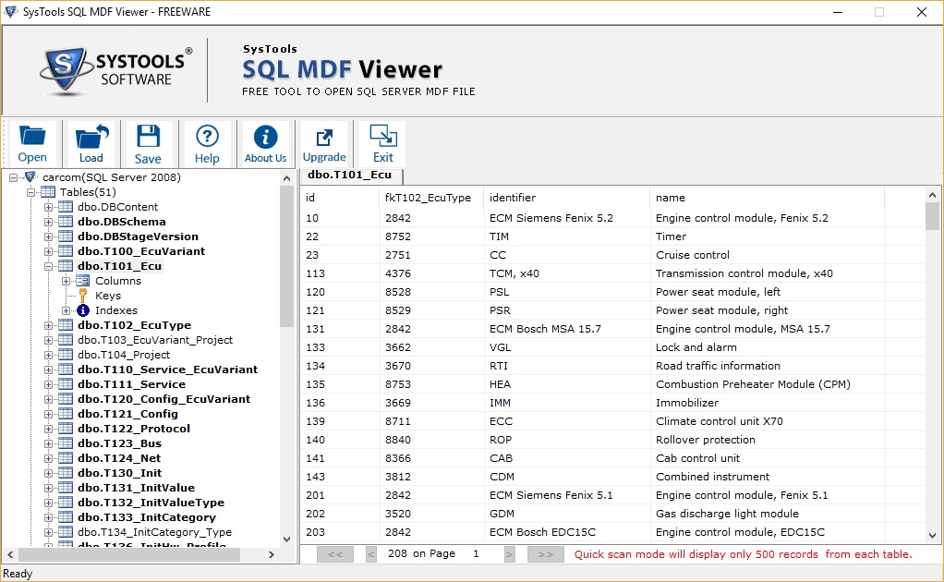Image resolution: width=944 pixels, height=582 pixels.
Task: Click the table icon beside dbo.T123_Bus
Action: pos(66,443)
